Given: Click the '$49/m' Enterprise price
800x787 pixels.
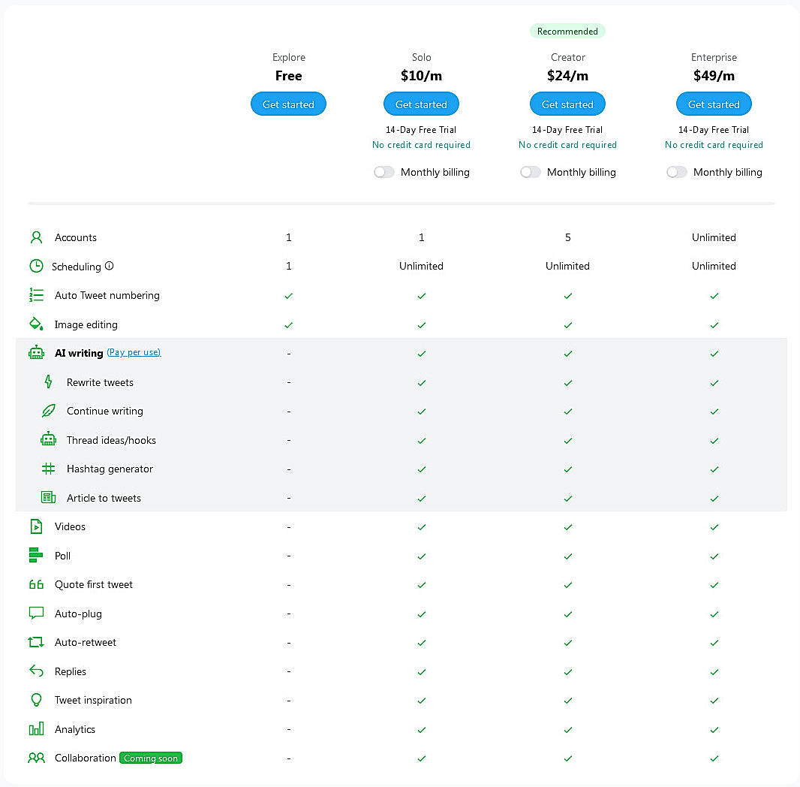Looking at the screenshot, I should (x=714, y=76).
